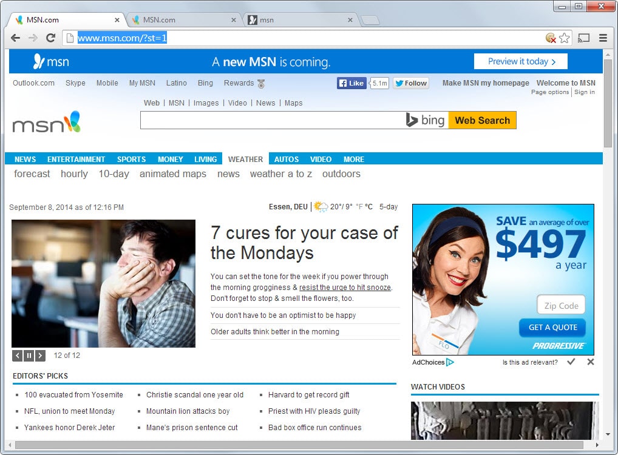
Task: Click the Rewards medal icon
Action: click(261, 84)
